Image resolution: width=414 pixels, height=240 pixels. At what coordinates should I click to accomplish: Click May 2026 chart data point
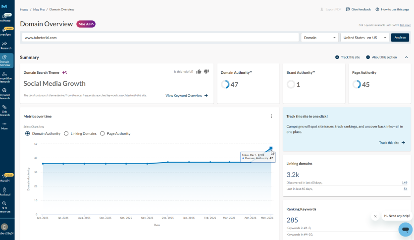pos(271,148)
